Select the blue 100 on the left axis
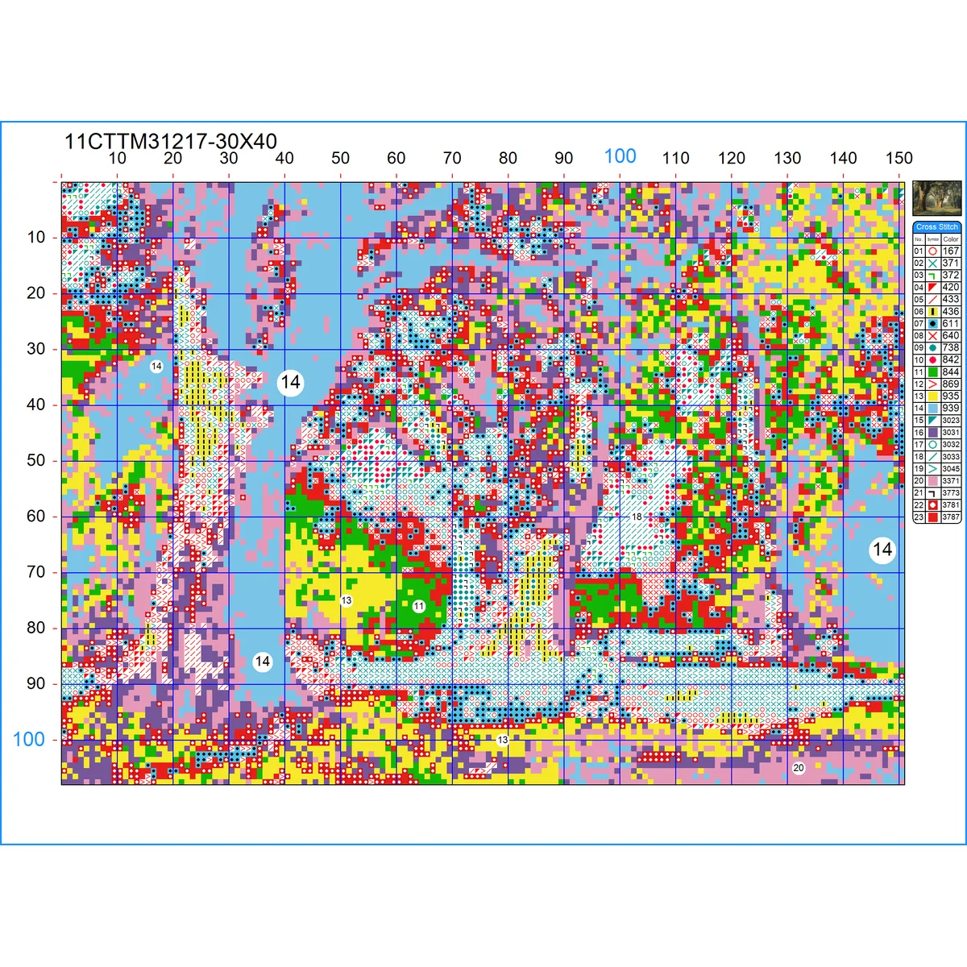Screen dimensions: 967x967 [29, 739]
